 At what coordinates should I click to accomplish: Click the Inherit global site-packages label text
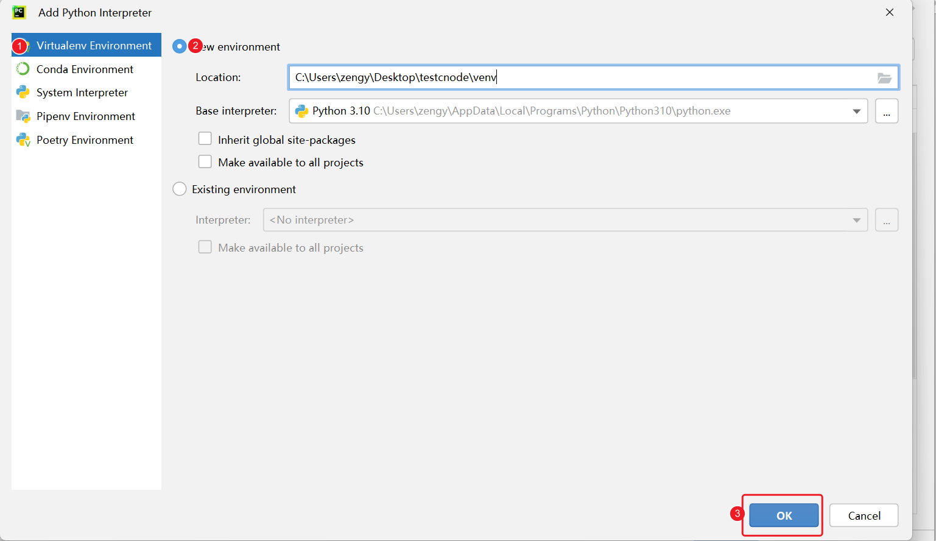point(287,140)
